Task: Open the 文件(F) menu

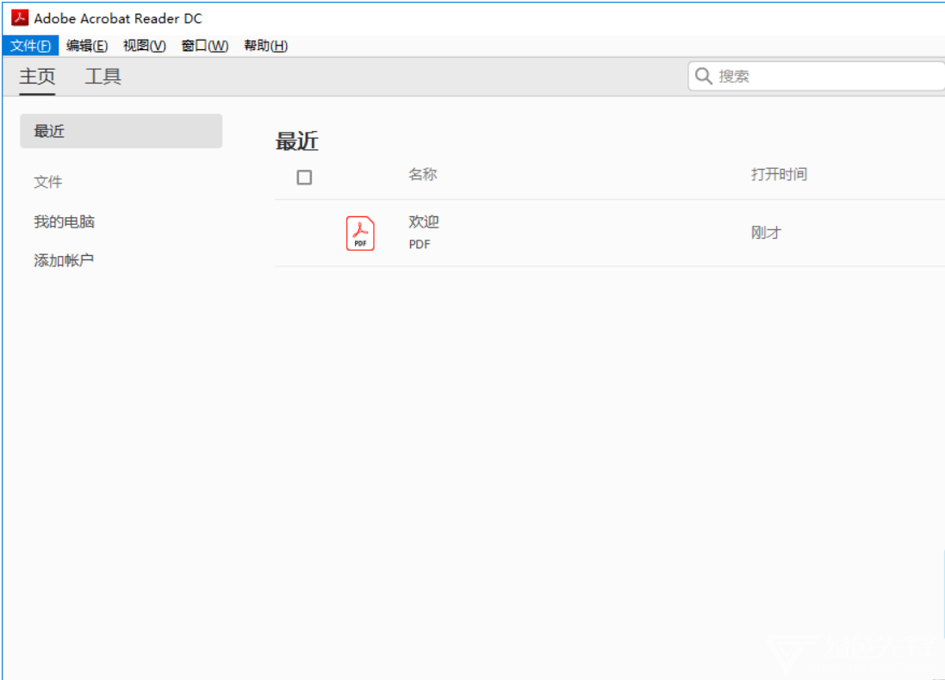Action: 30,46
